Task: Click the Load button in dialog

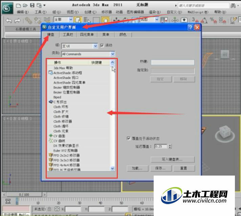Action: pyautogui.click(x=138, y=168)
